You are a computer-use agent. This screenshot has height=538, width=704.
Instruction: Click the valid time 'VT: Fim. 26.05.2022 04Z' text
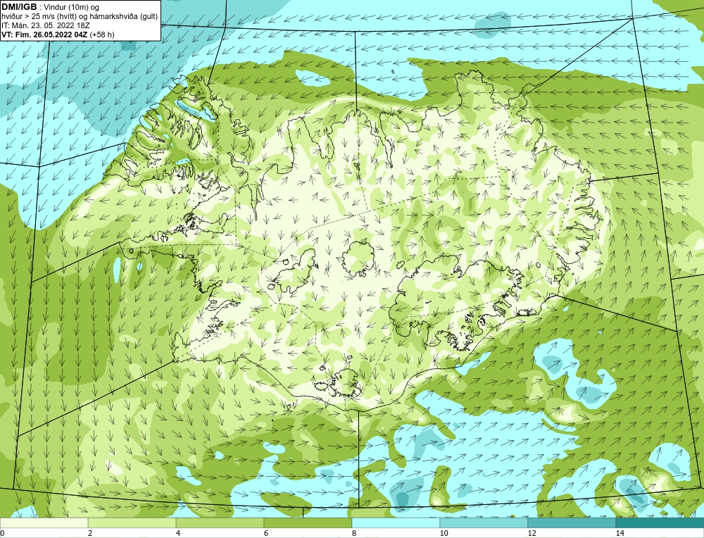[45, 35]
